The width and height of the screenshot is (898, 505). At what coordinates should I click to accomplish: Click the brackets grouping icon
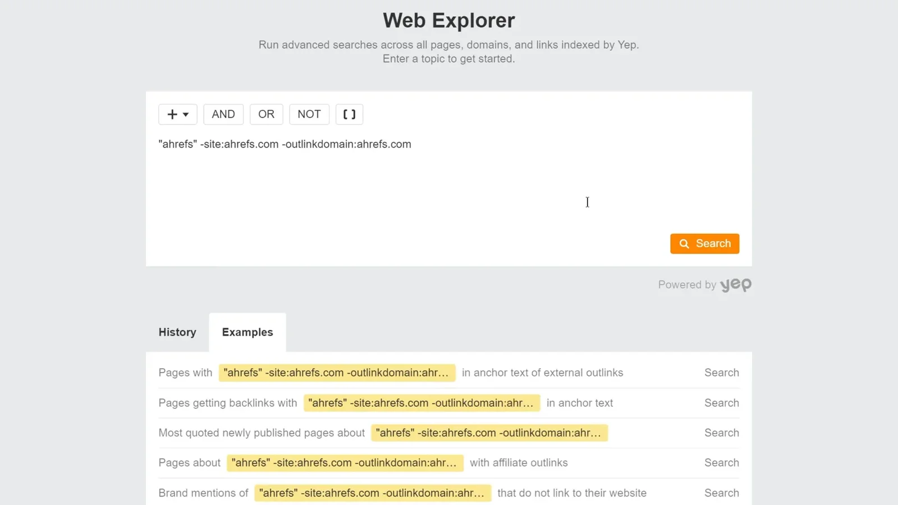[349, 114]
